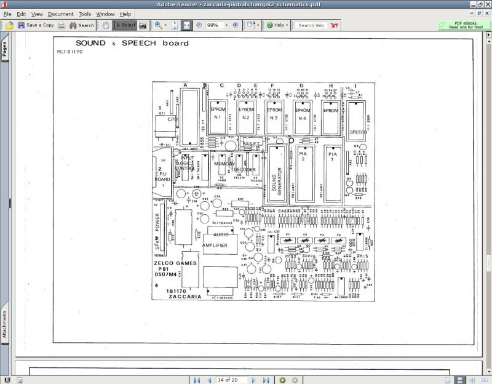Open the zoom percentage dropdown
The height and width of the screenshot is (384, 492).
[x=226, y=25]
